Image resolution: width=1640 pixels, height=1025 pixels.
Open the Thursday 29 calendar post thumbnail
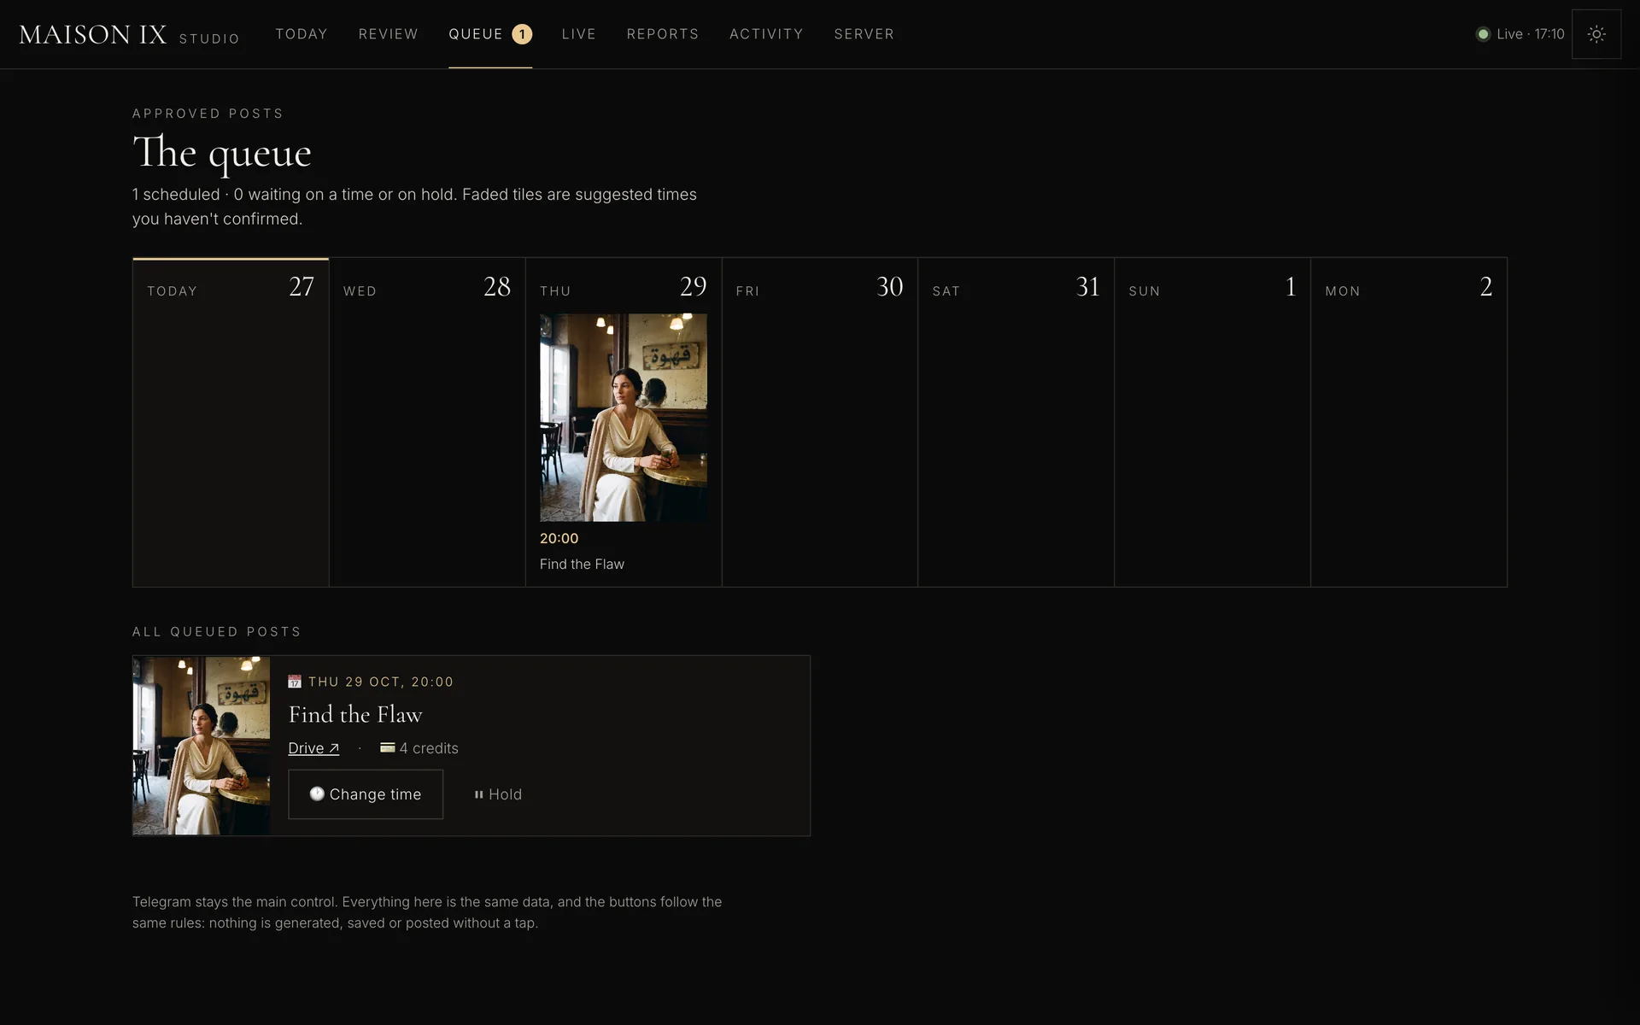click(x=624, y=418)
